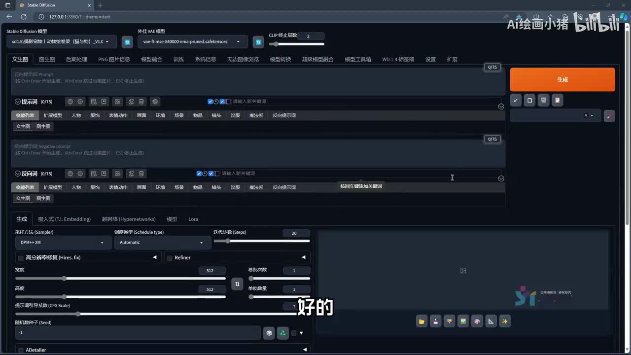The height and width of the screenshot is (355, 631).
Task: Expand the ADetailer section arrow
Action: [x=305, y=350]
